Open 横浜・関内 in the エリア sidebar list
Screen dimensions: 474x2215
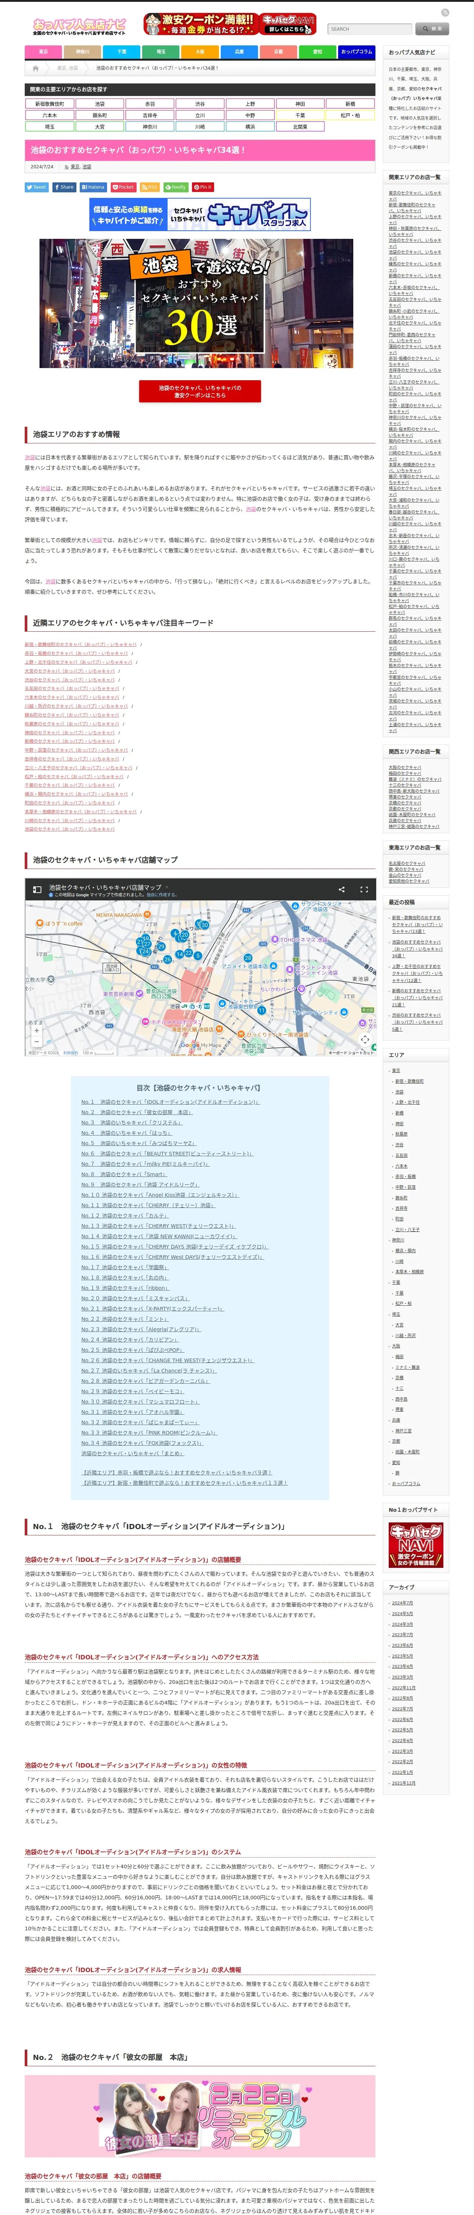(x=405, y=1250)
